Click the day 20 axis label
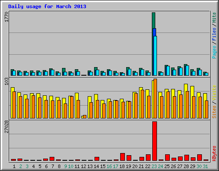The width and height of the screenshot is (219, 171). point(135,166)
